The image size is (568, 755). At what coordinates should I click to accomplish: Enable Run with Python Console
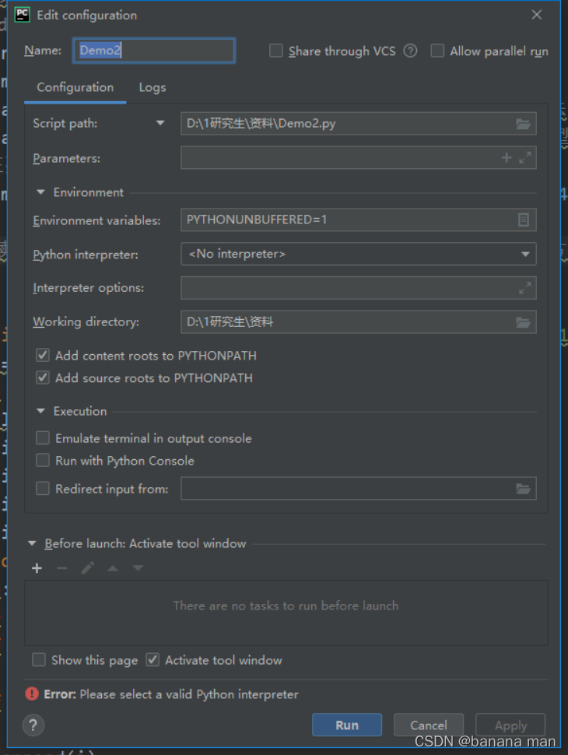(43, 460)
